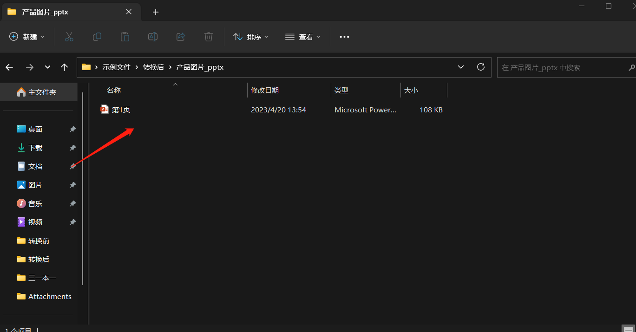Select the 第1页 PowerPoint file

(121, 110)
